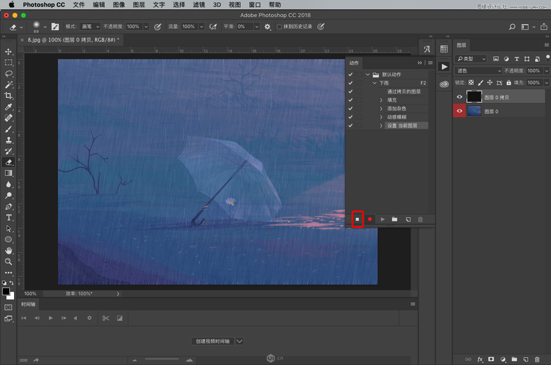Expand the 填充 action step
Viewport: 551px width, 365px height.
(381, 100)
